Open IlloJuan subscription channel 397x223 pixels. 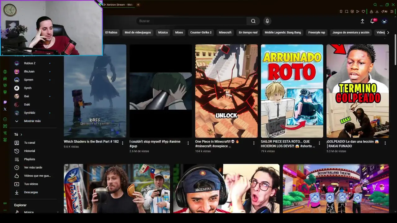click(33, 72)
